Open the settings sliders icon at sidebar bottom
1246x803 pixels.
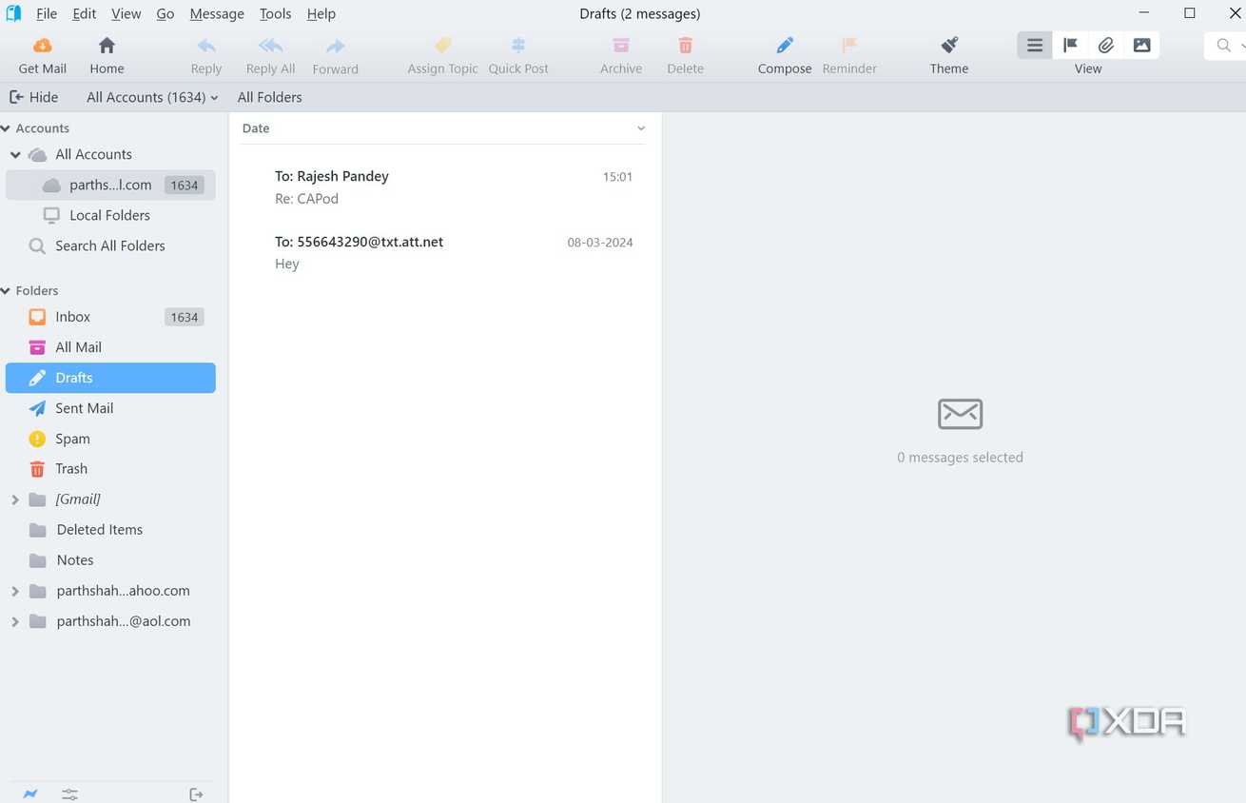tap(69, 793)
